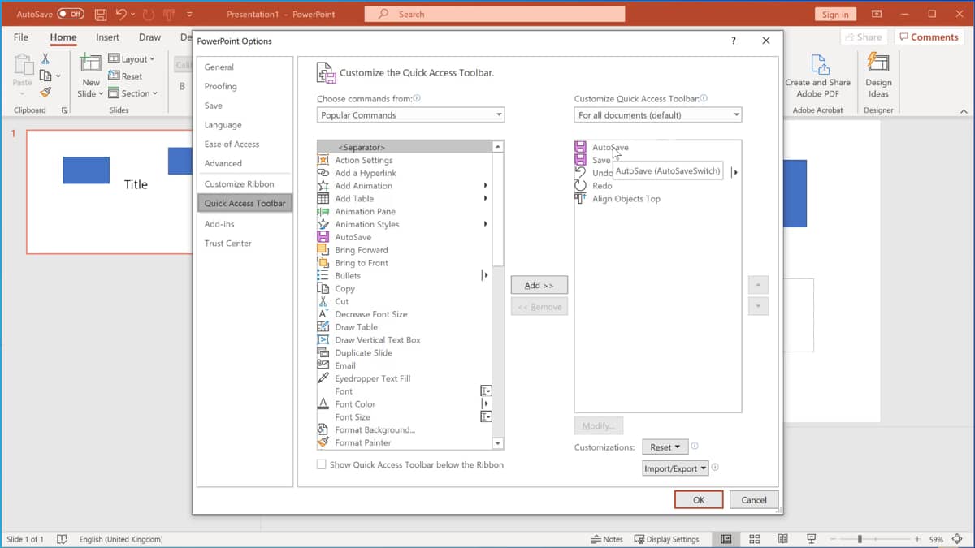Open Notes in the status bar
The image size is (975, 548).
[608, 539]
